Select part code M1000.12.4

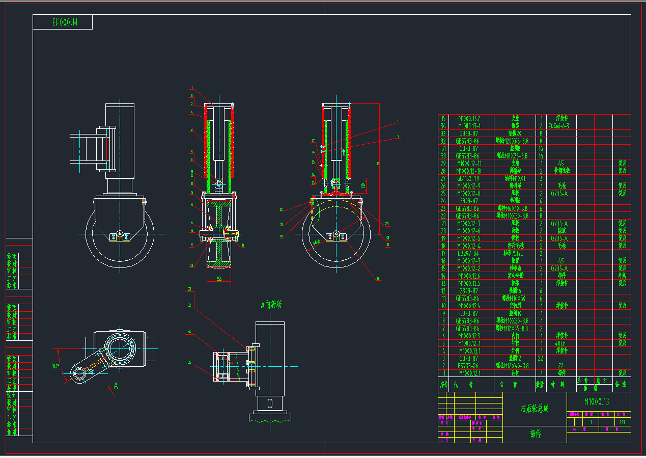tap(469, 306)
